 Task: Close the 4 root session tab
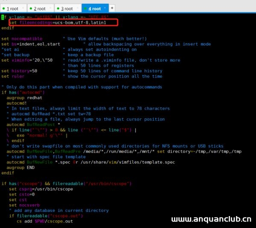(105, 9)
